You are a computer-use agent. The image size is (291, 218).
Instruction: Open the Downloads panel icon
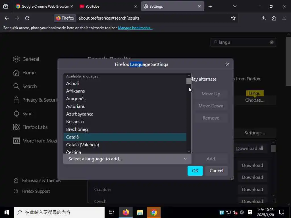click(263, 18)
